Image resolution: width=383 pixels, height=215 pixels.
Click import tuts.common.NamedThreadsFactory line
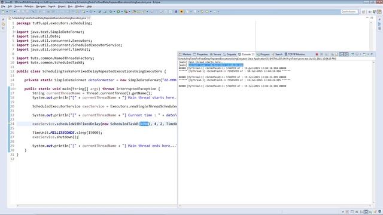(x=55, y=59)
